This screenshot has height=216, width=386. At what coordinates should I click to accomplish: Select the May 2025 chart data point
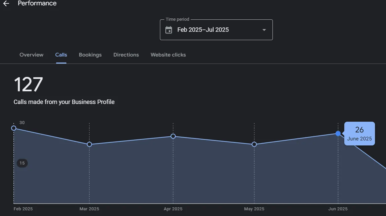pyautogui.click(x=254, y=144)
